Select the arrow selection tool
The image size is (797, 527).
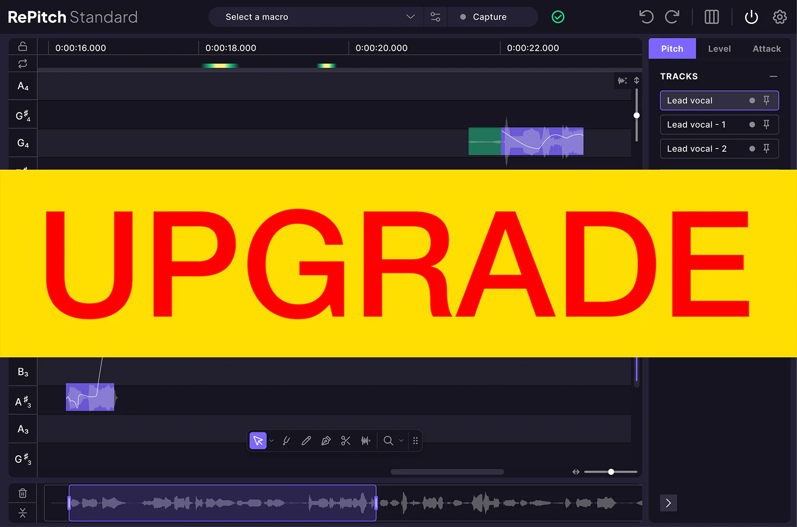(x=258, y=441)
